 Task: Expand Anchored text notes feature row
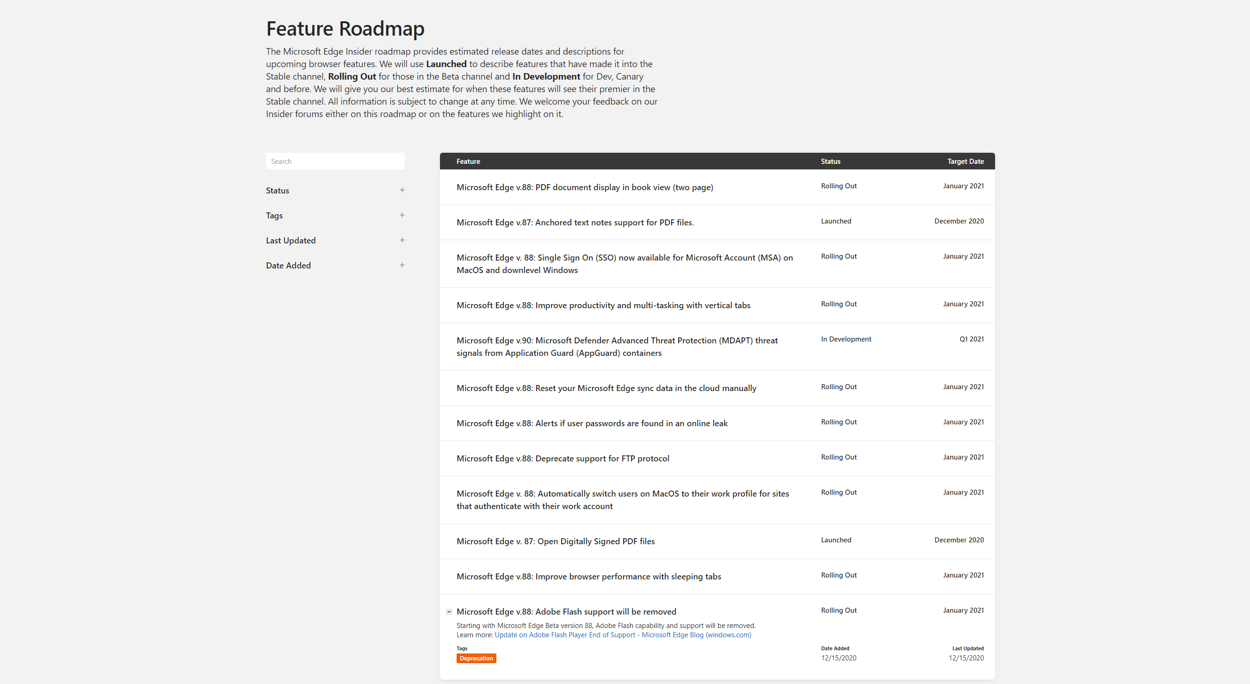[x=575, y=222]
